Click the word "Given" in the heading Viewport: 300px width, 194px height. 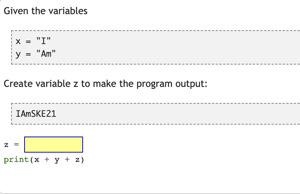[x=16, y=11]
